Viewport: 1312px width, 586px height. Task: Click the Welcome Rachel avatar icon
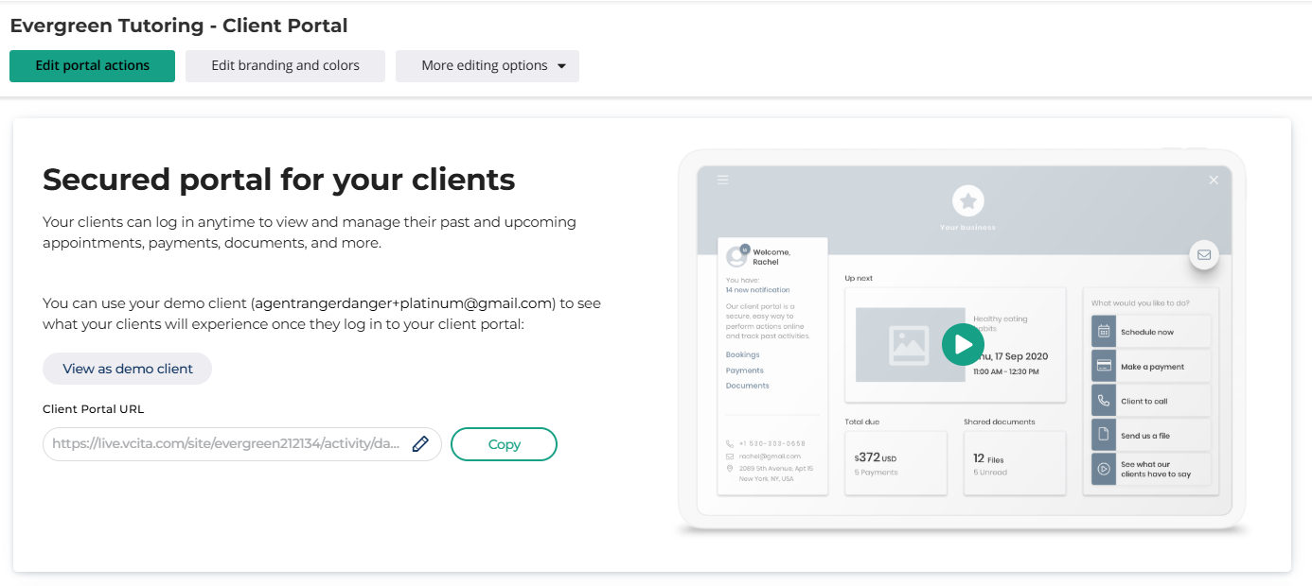736,256
